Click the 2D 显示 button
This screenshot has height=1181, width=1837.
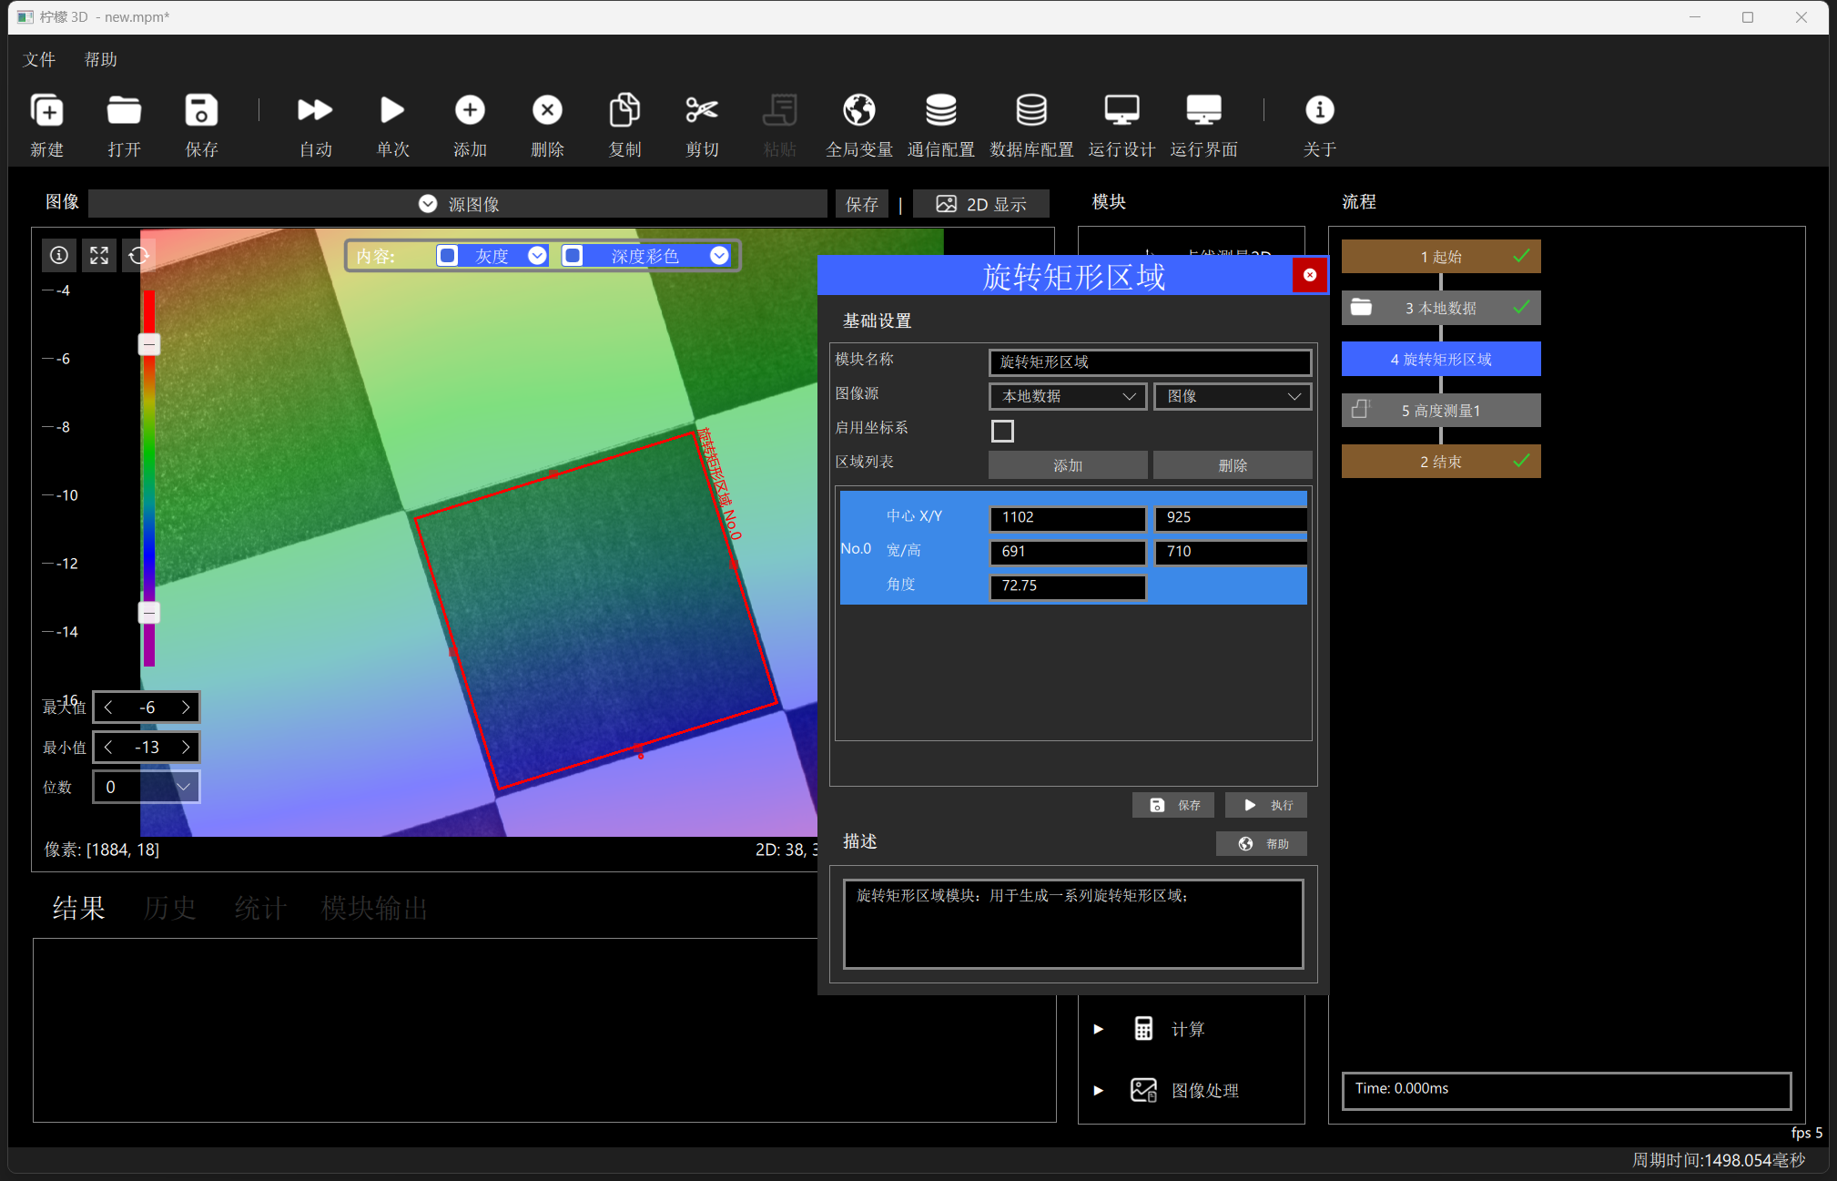[x=981, y=204]
